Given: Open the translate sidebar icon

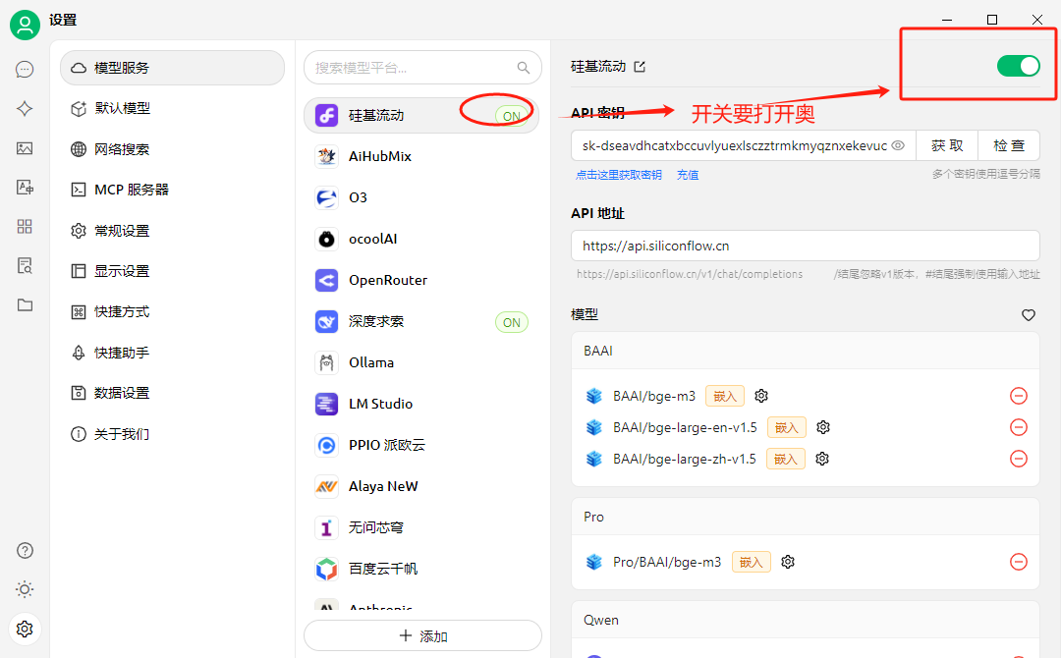Looking at the screenshot, I should click(x=25, y=188).
